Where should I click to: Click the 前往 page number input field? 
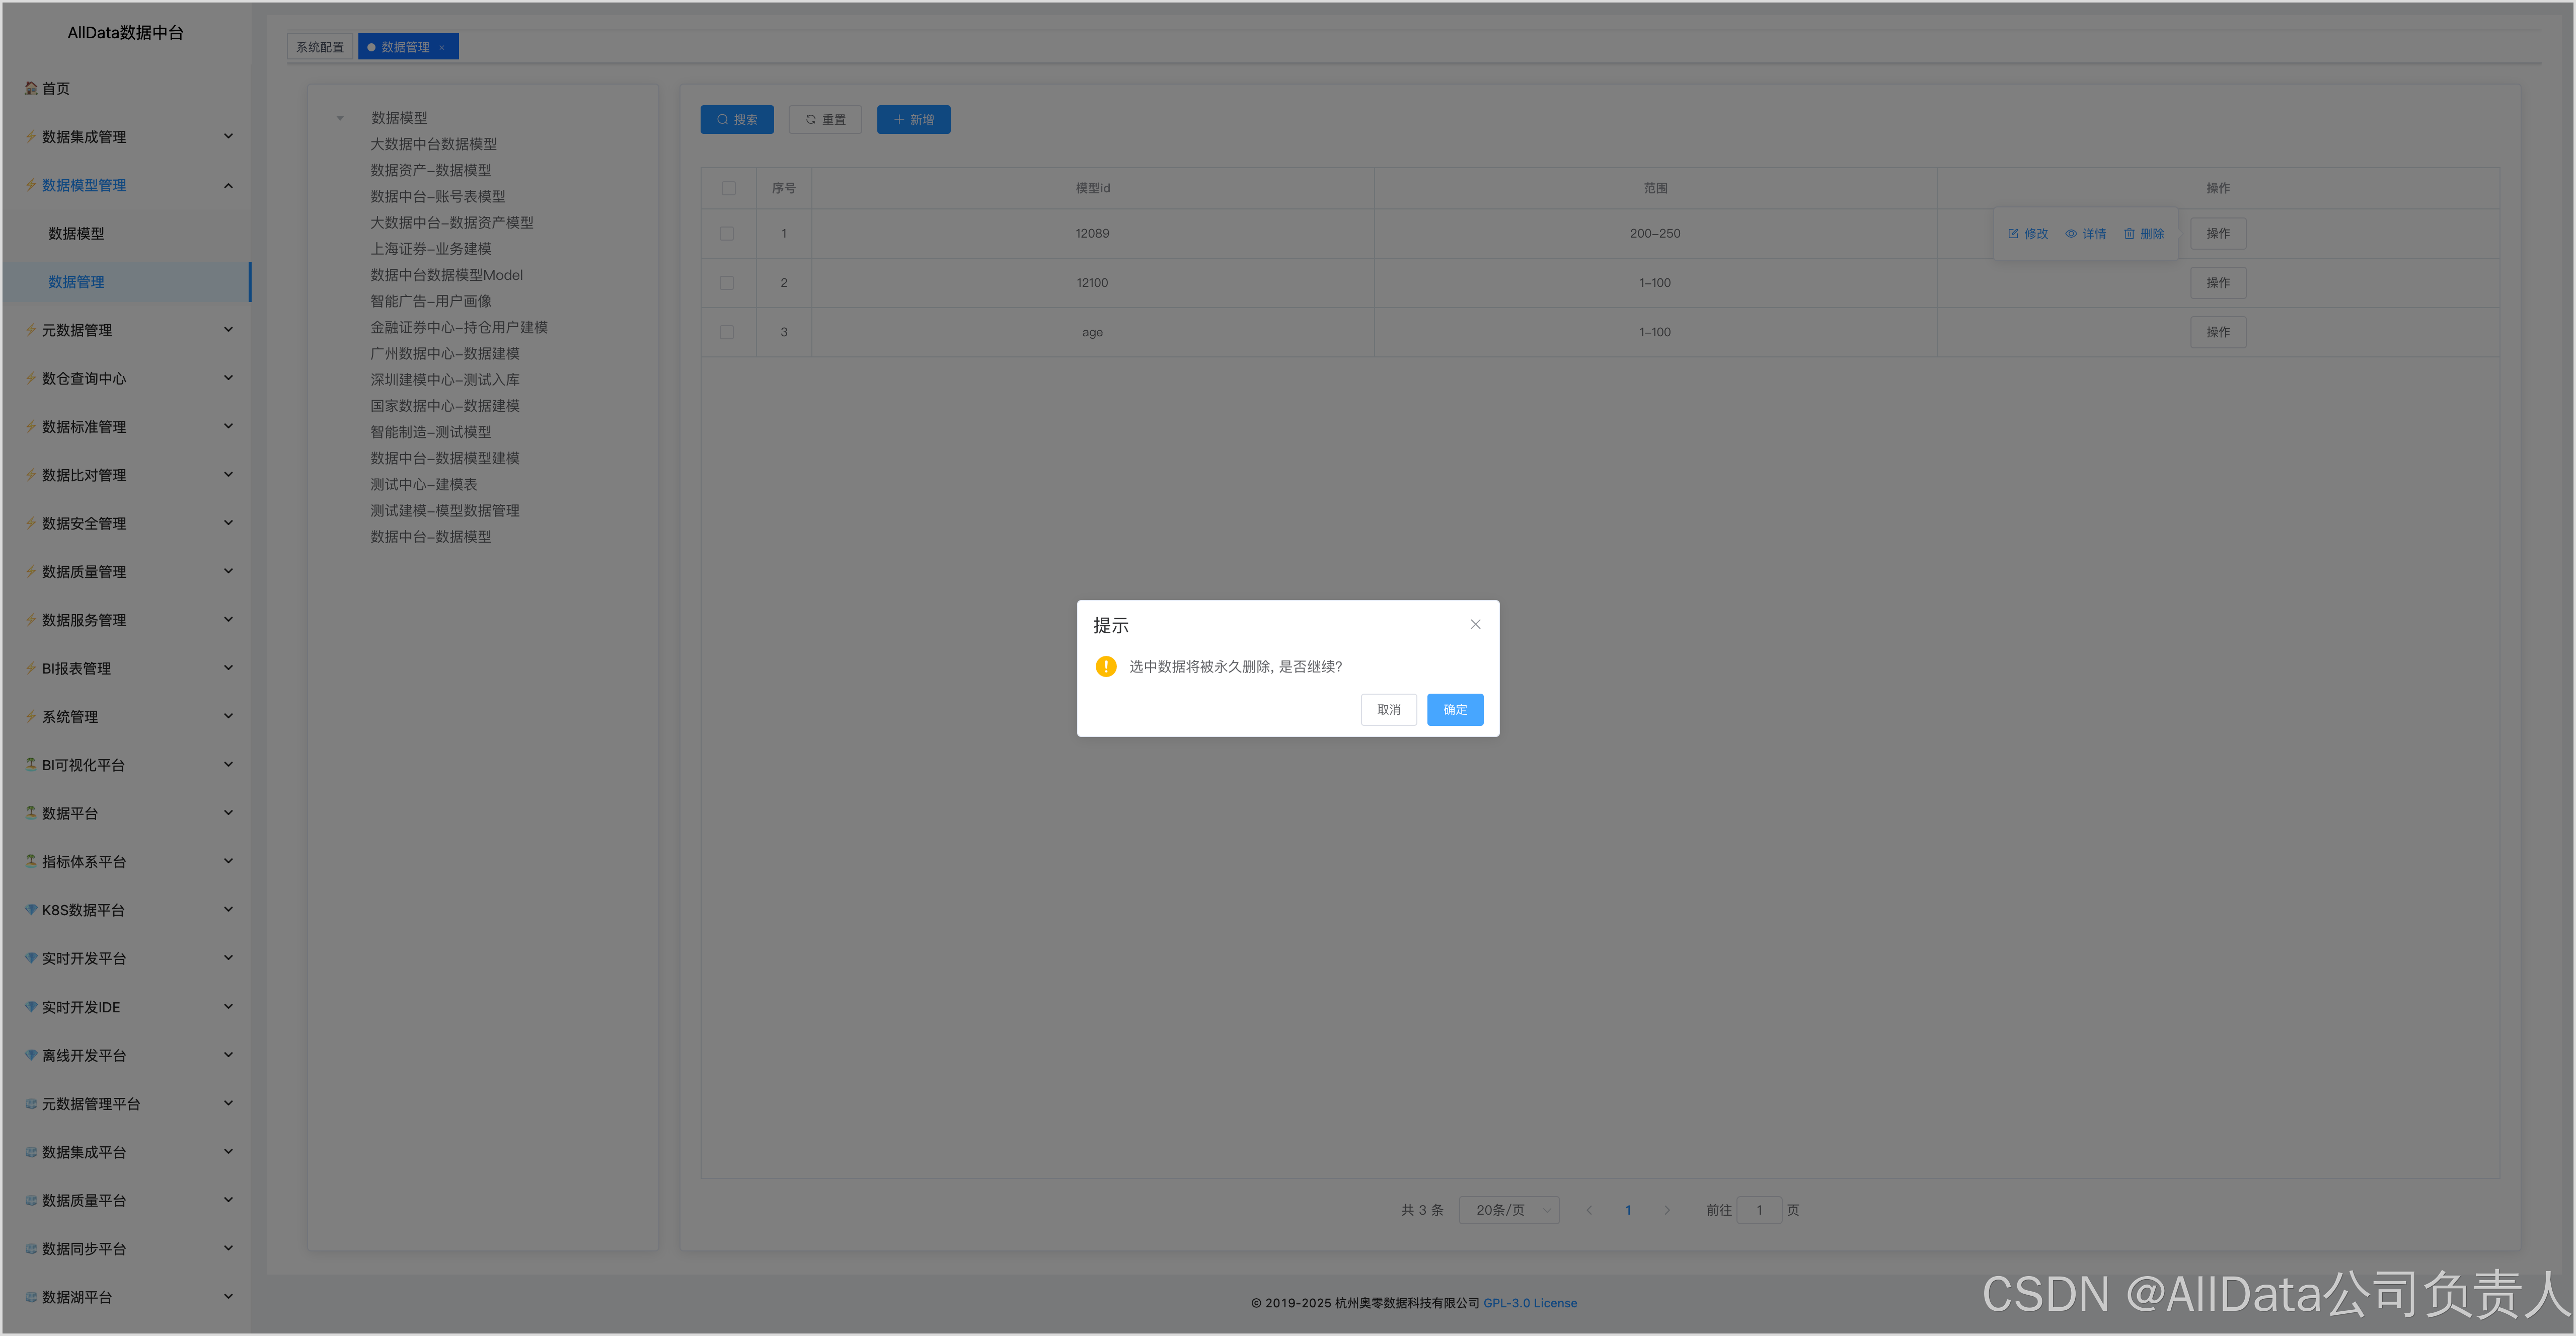click(x=1759, y=1210)
